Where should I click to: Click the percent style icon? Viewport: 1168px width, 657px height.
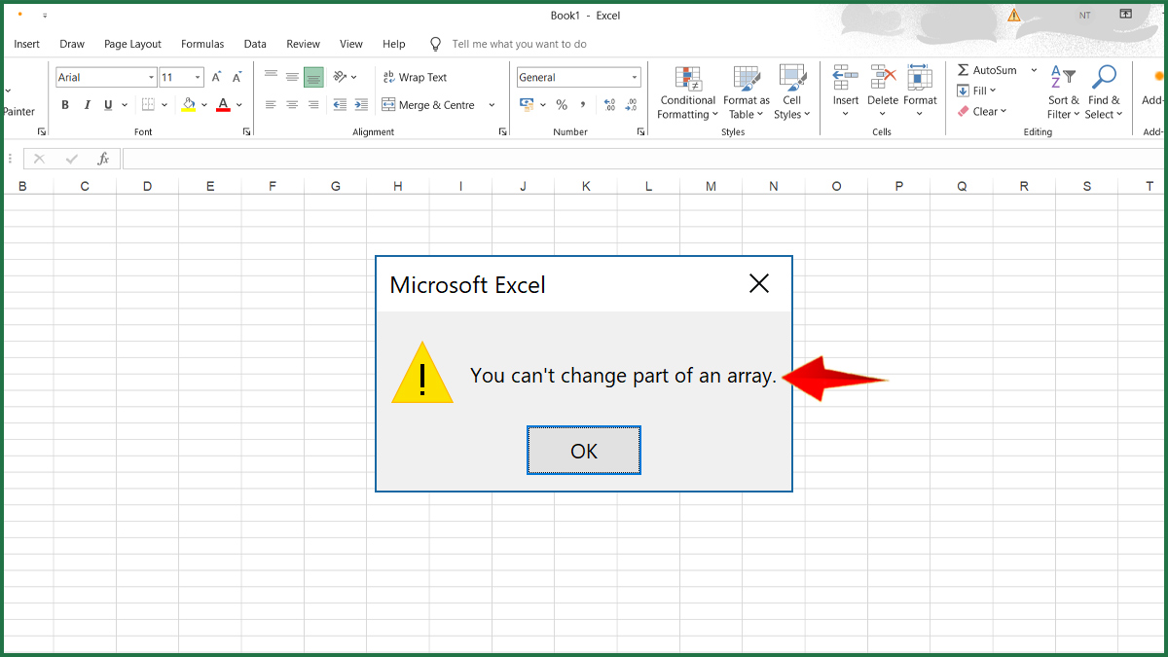(562, 105)
